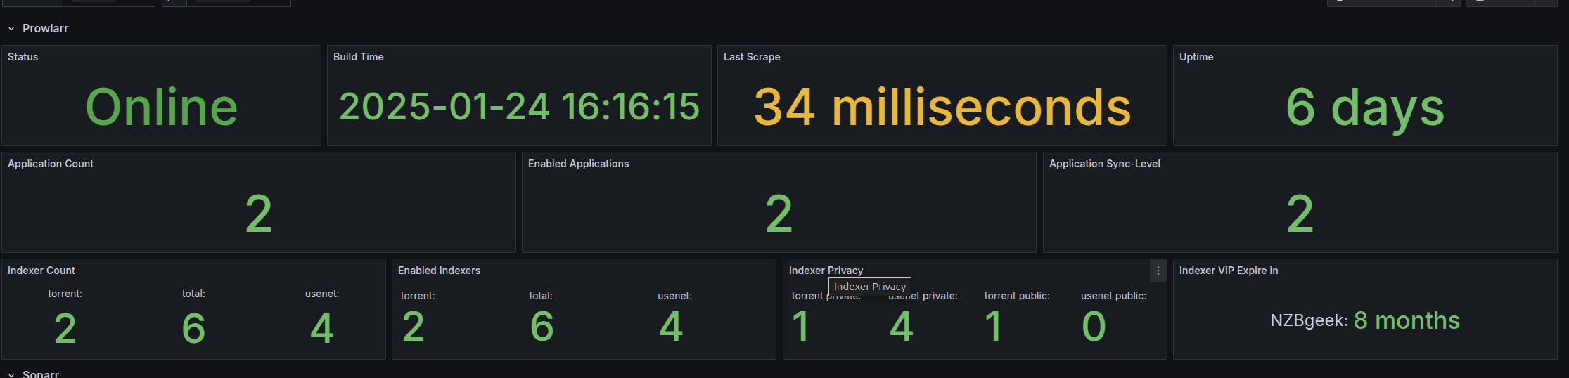Image resolution: width=1569 pixels, height=378 pixels.
Task: Select the Application Sync-Level panel title
Action: click(1105, 164)
